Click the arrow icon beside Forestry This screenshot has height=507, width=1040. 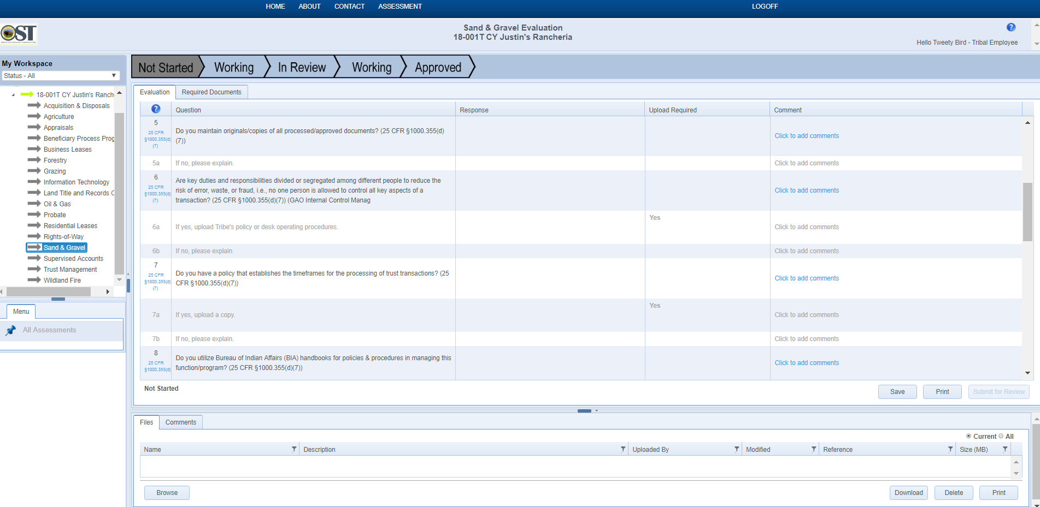pyautogui.click(x=34, y=160)
